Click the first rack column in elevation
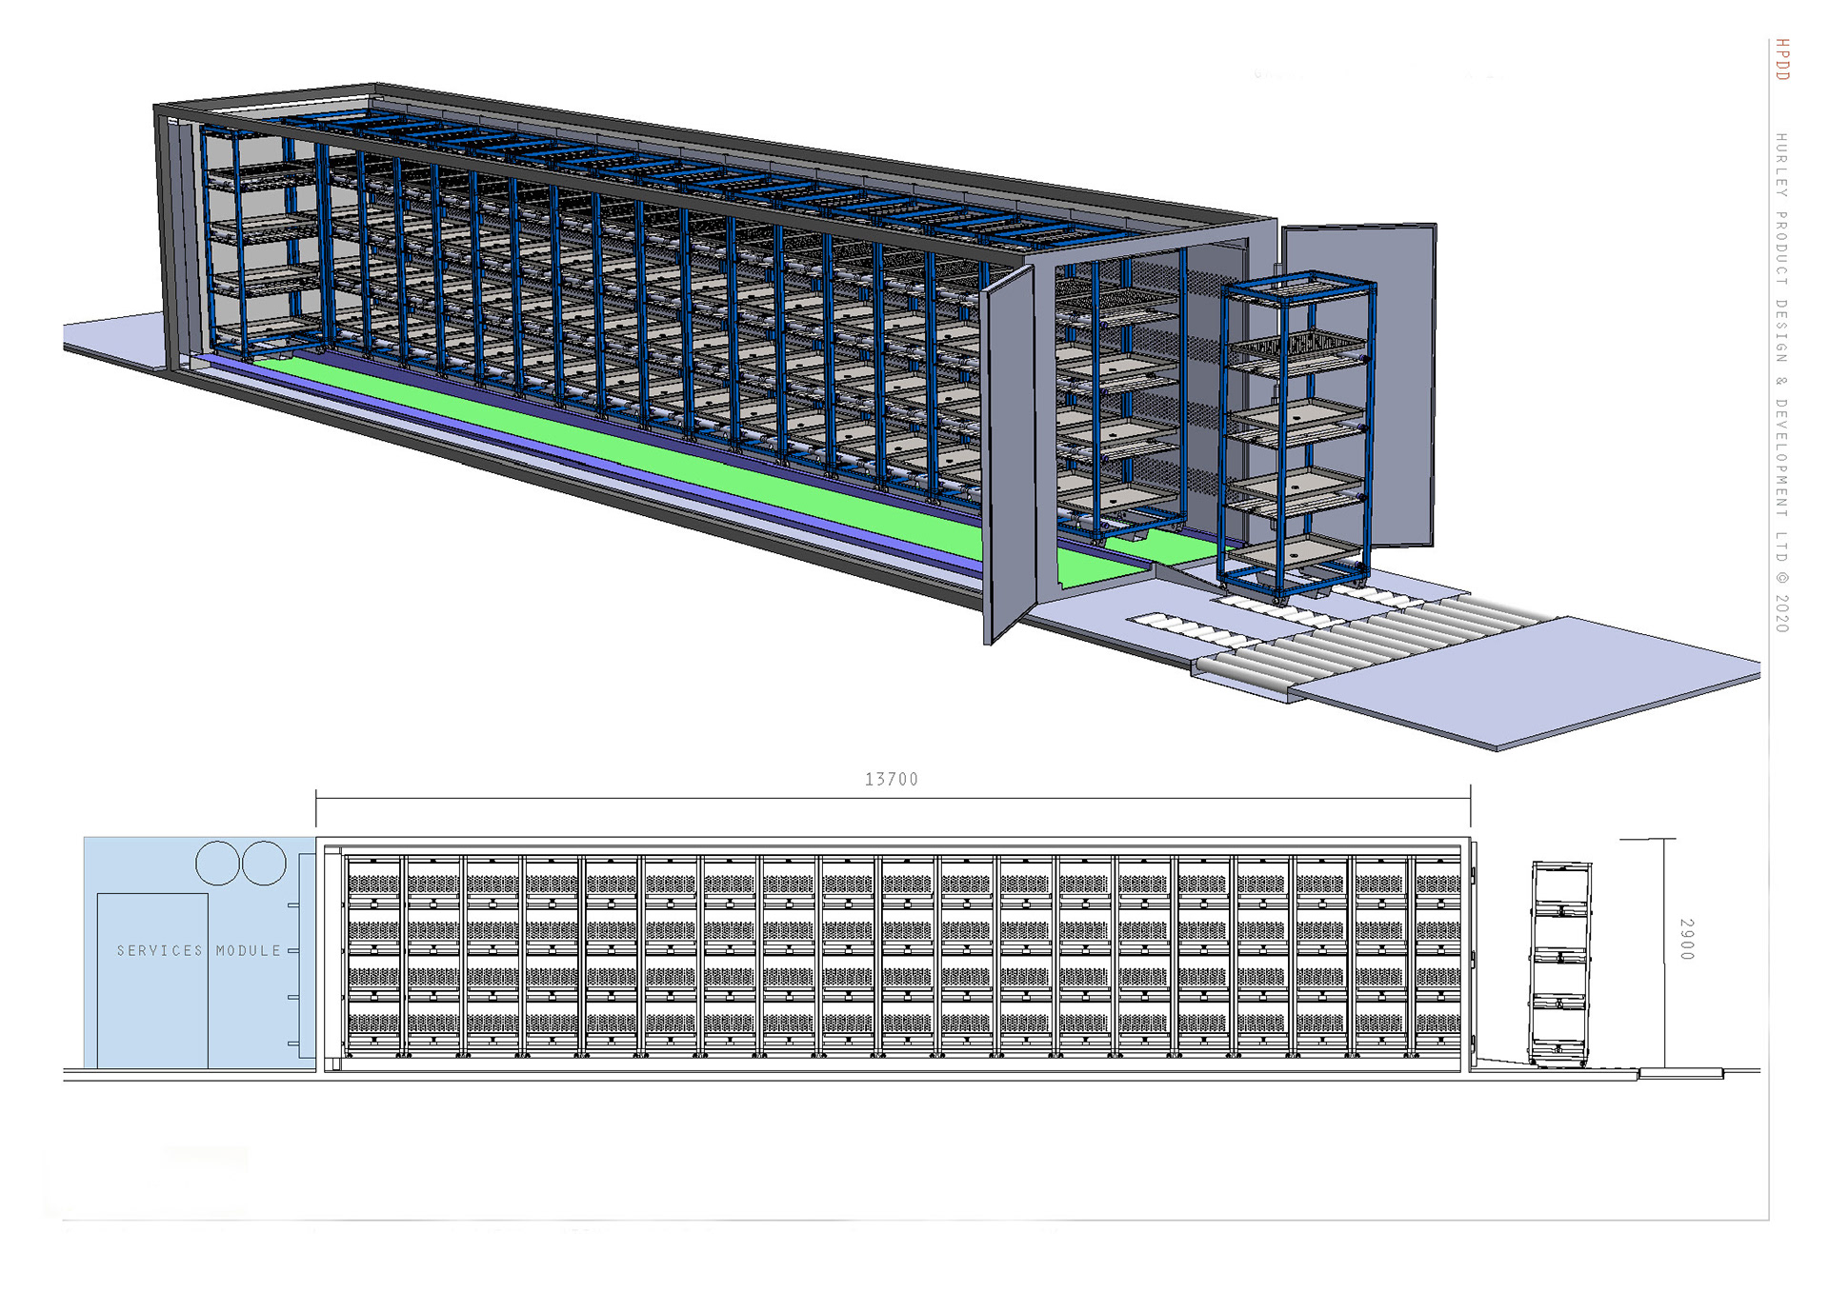 [373, 955]
